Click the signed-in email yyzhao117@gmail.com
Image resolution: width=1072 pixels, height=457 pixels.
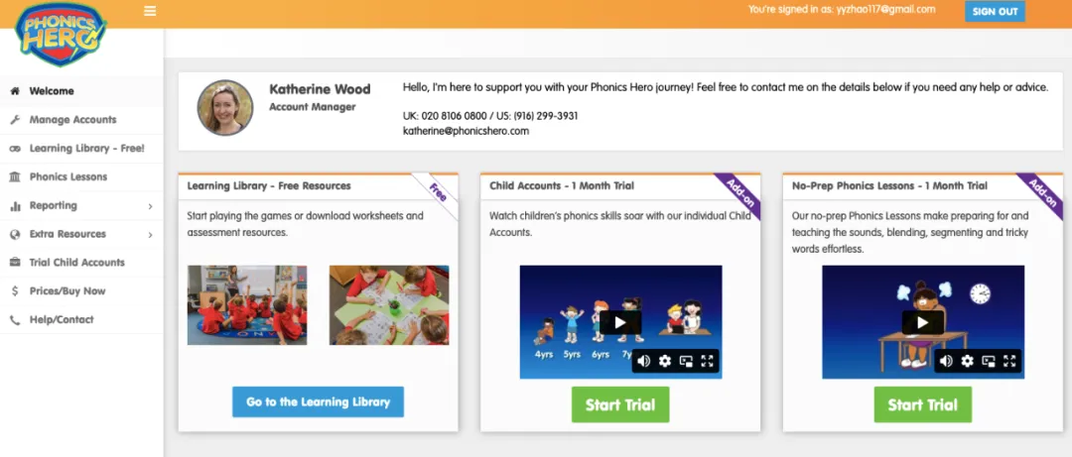(886, 10)
